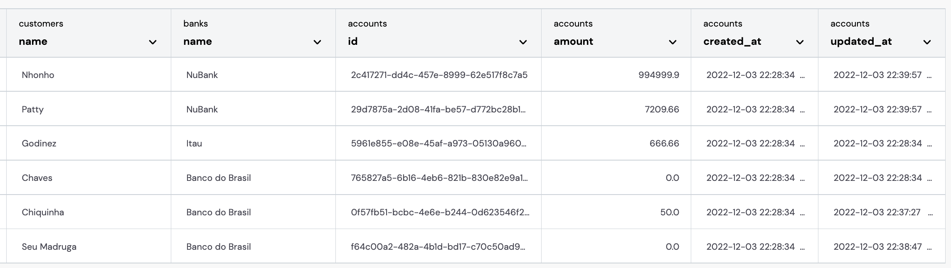Open the banks name column dropdown

[x=318, y=42]
